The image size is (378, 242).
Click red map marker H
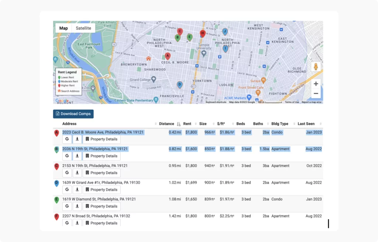(203, 34)
